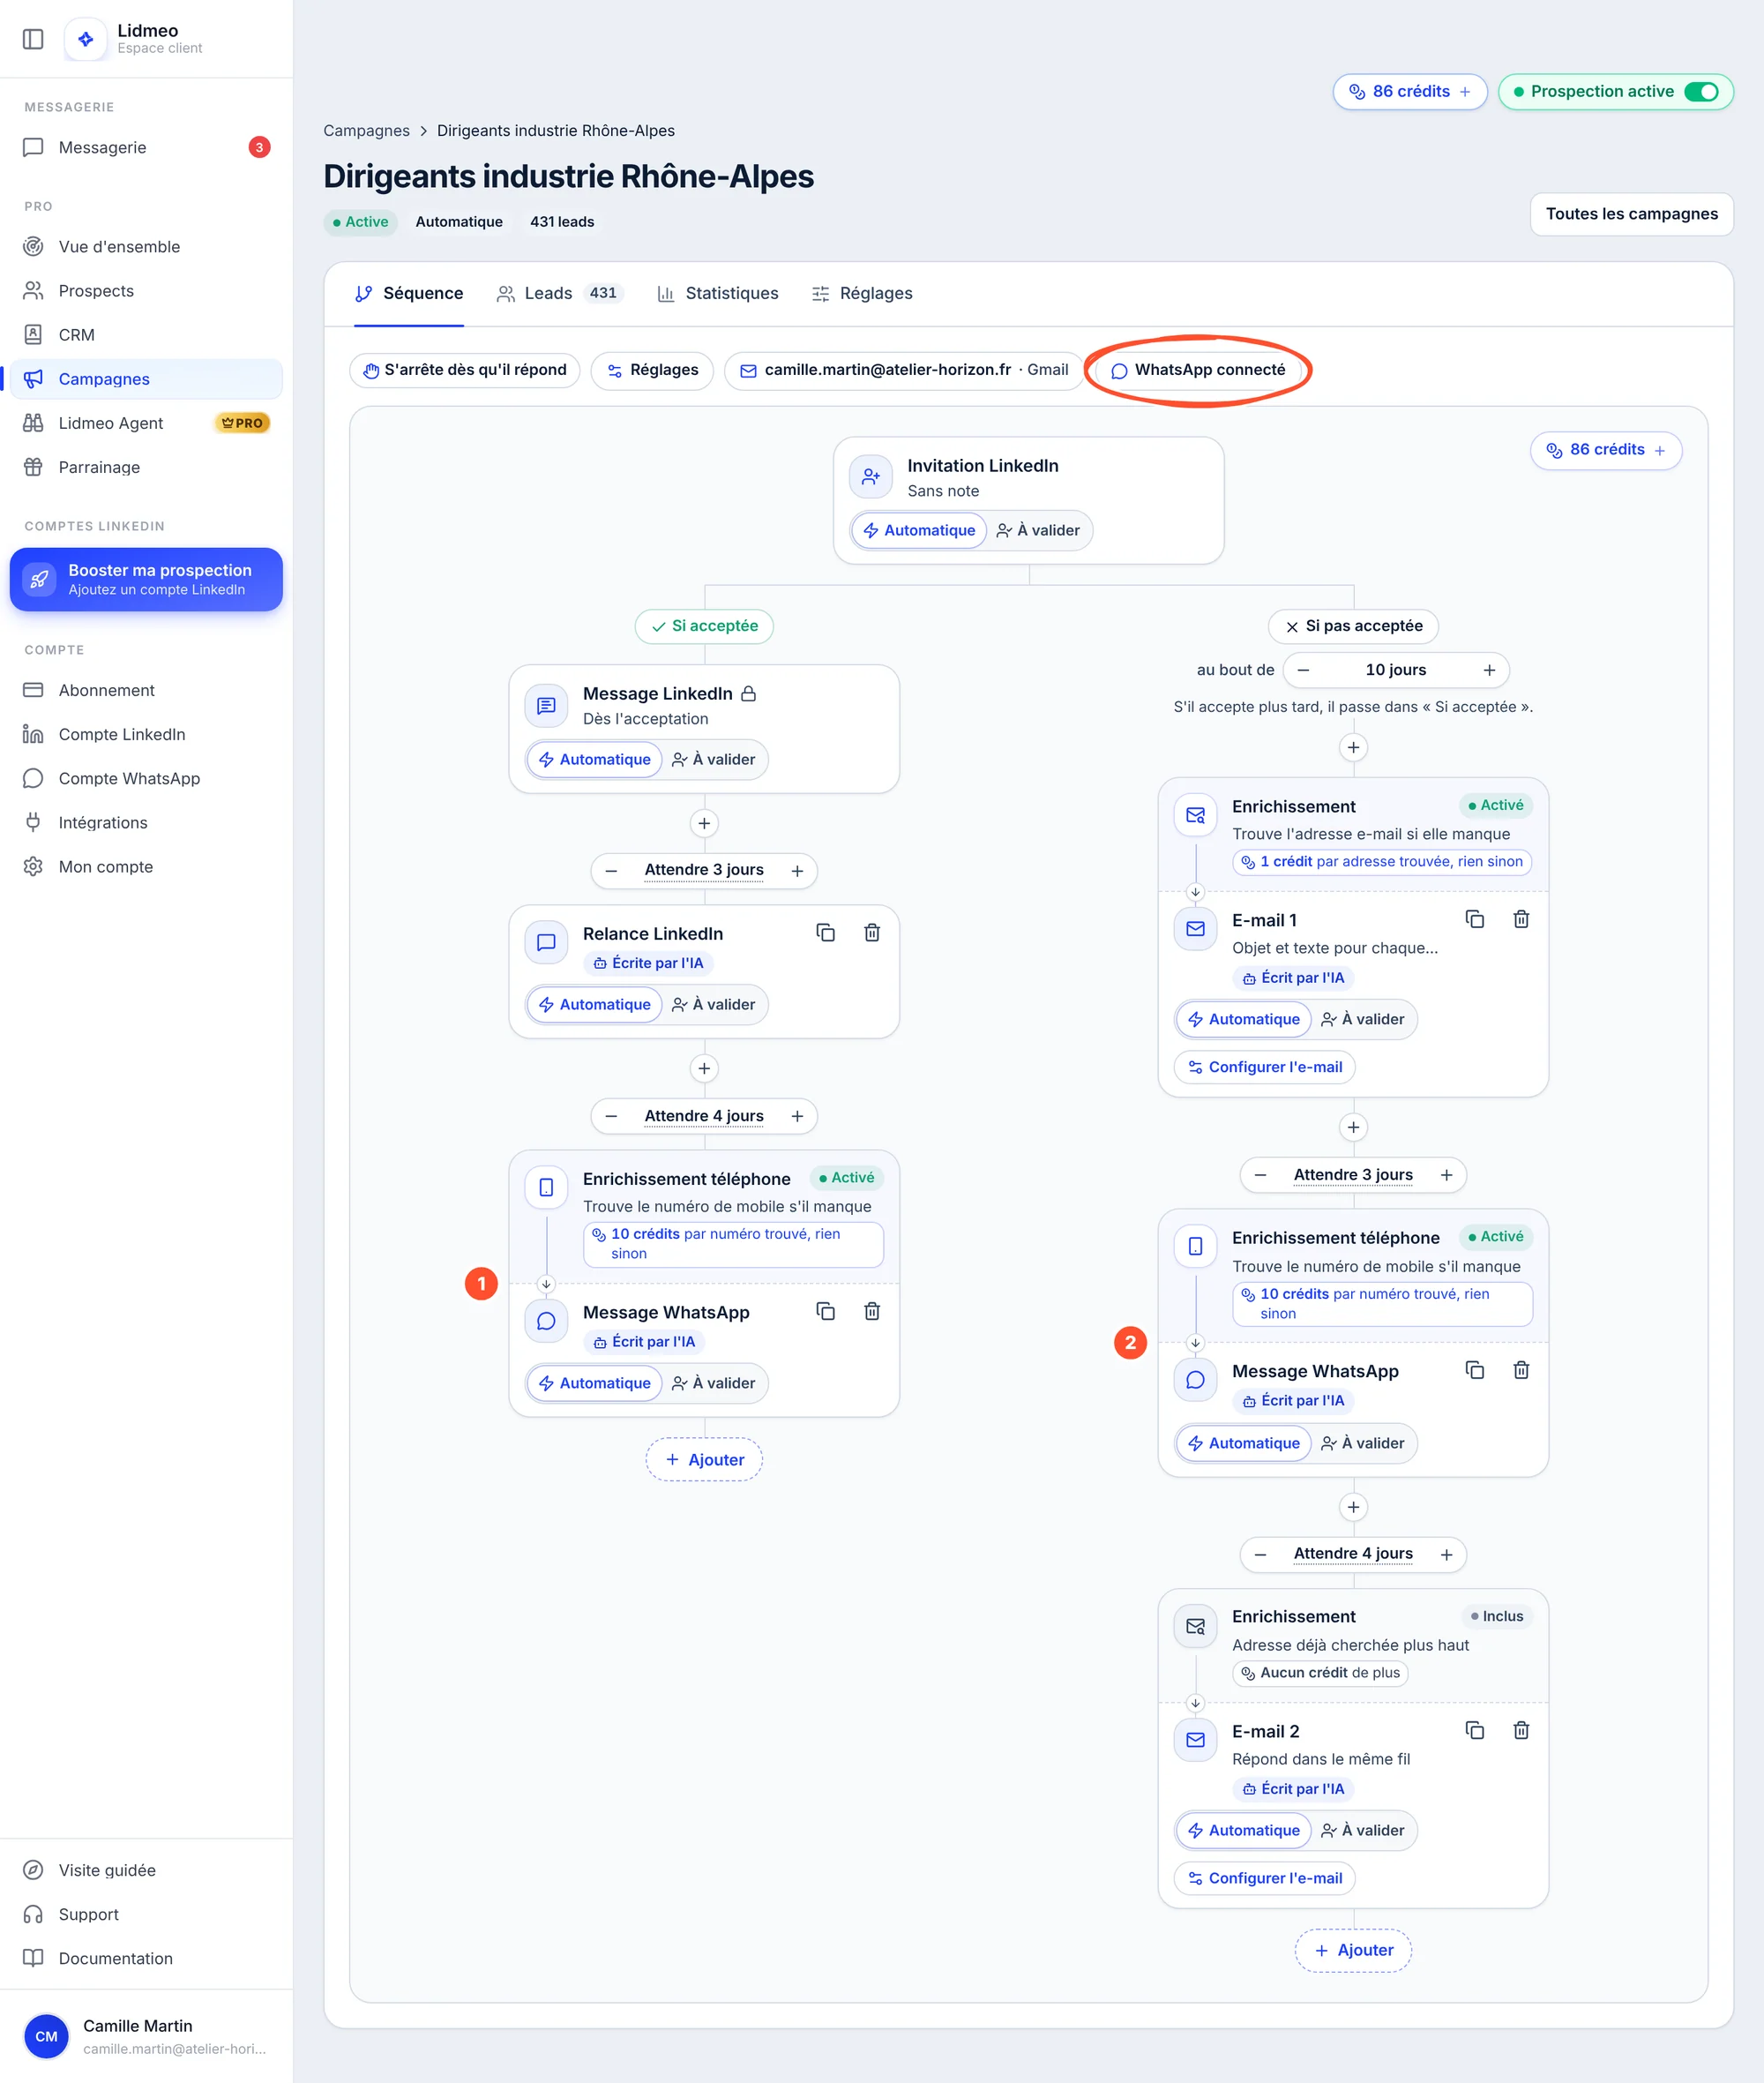
Task: Click the top-right 86 crédits pill in header
Action: tap(1409, 91)
